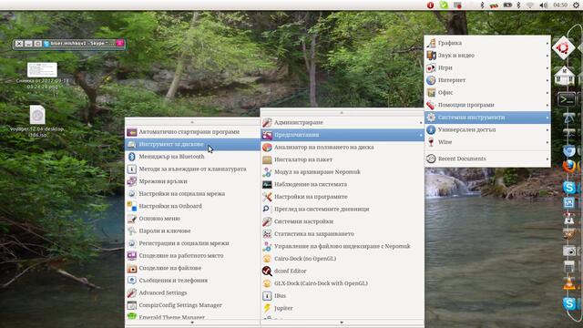Launch Cairo-Dock (no OpenGL)
Image resolution: width=583 pixels, height=328 pixels.
coord(343,259)
